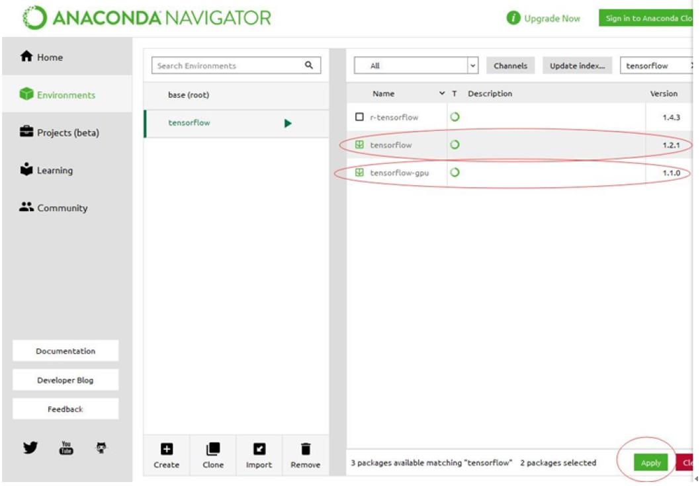This screenshot has width=700, height=486.
Task: Click the Clone environment icon
Action: coord(213,449)
